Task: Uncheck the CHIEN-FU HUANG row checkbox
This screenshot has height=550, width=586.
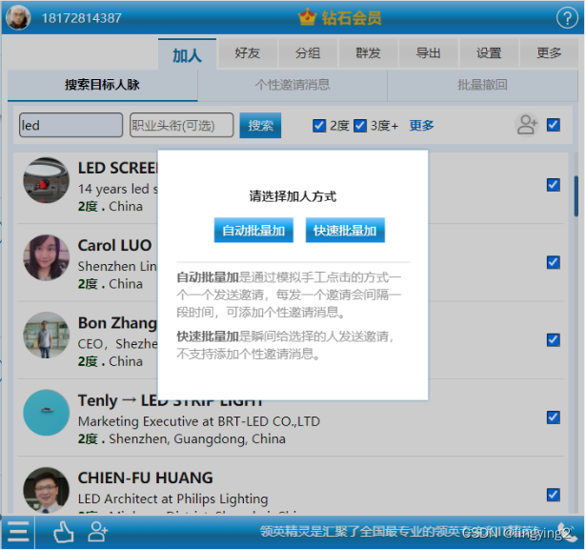Action: pos(553,495)
